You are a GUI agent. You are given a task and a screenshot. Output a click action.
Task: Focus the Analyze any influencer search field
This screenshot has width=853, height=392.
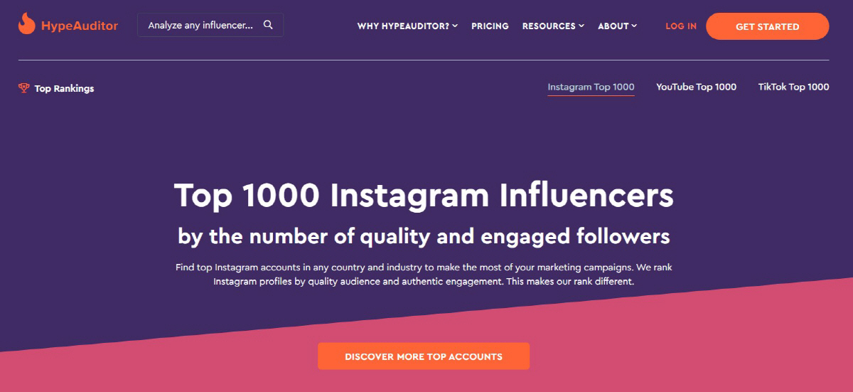(210, 25)
